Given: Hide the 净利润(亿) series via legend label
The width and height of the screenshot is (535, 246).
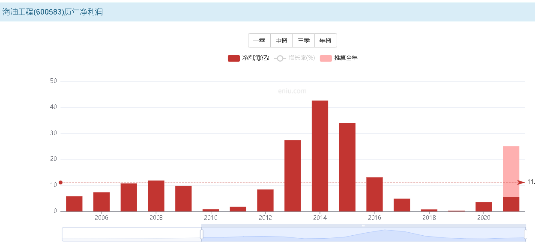Looking at the screenshot, I should 256,58.
